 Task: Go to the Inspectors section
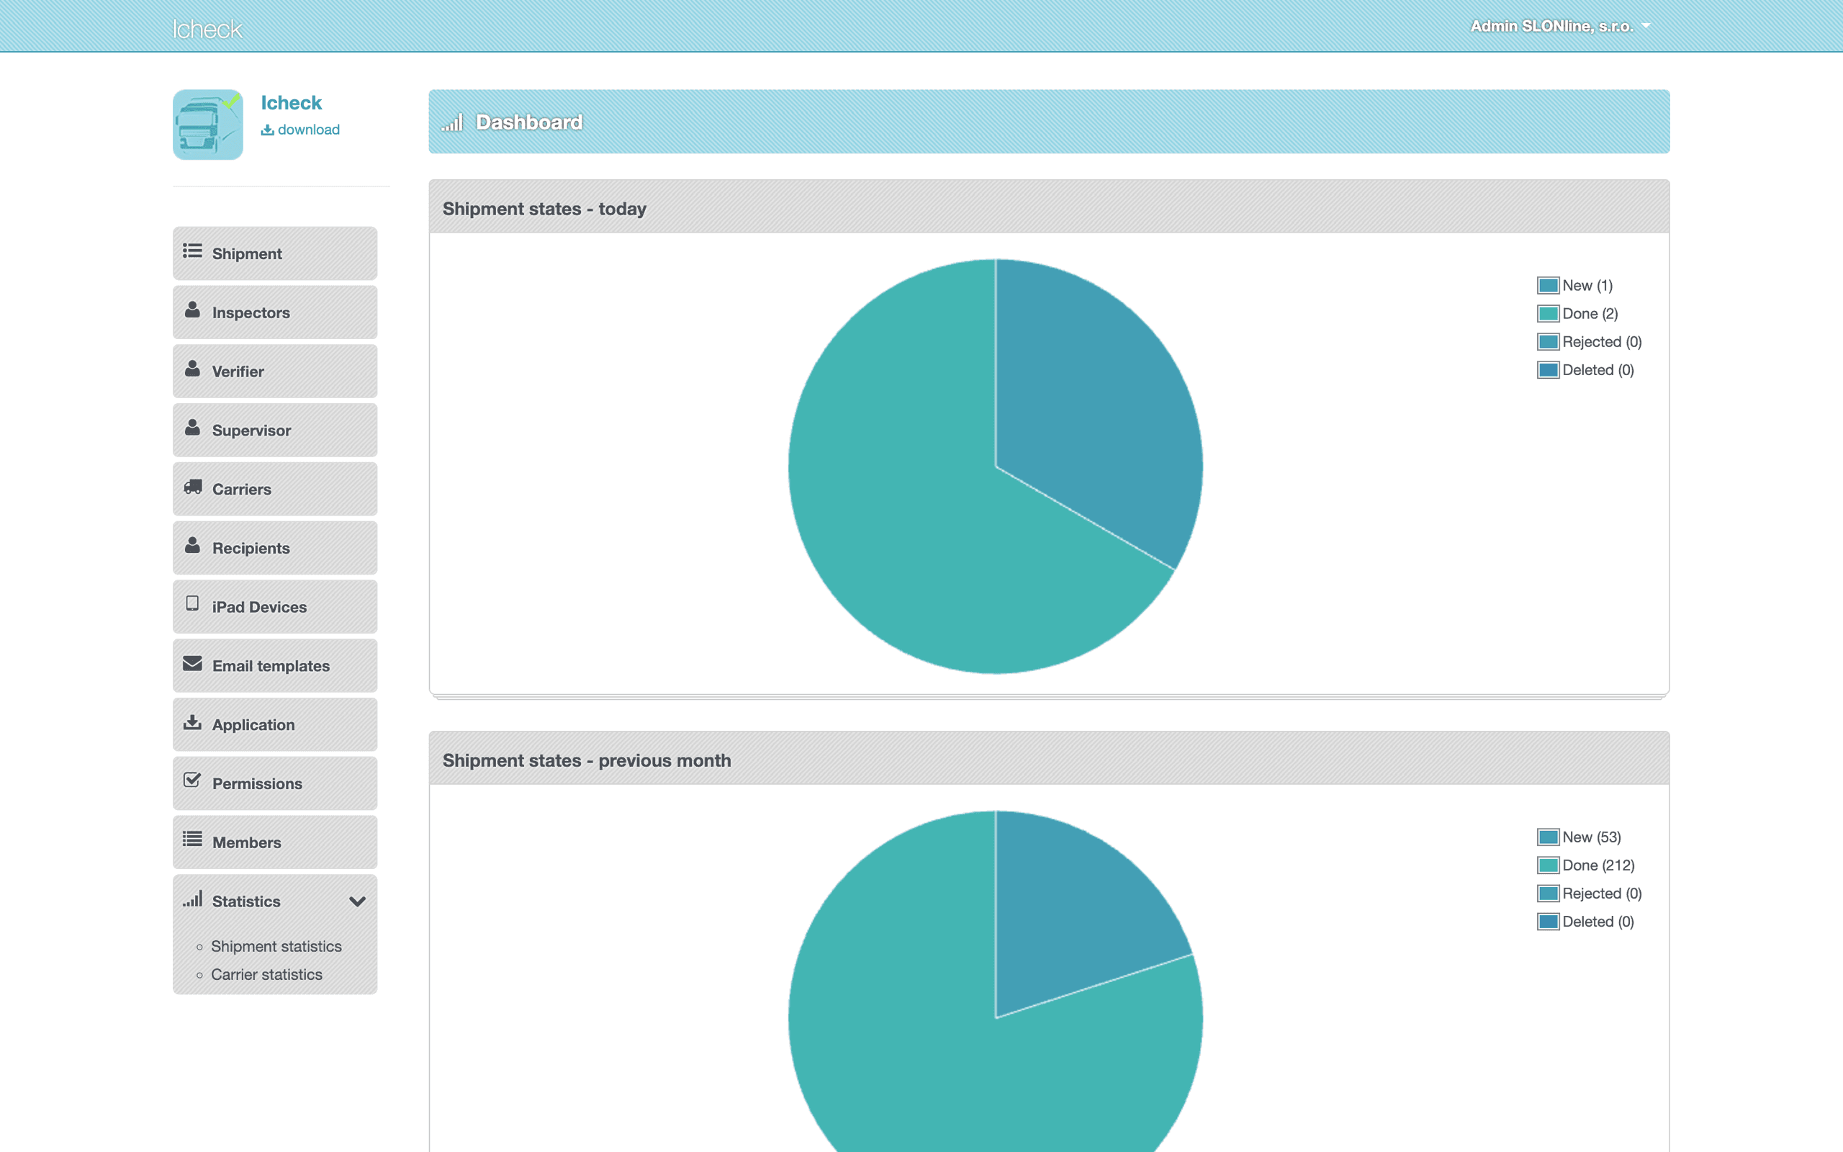pos(275,312)
